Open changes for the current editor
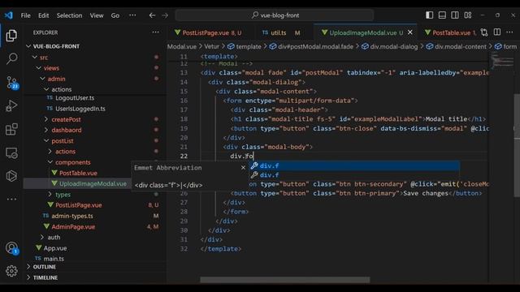 pyautogui.click(x=484, y=32)
